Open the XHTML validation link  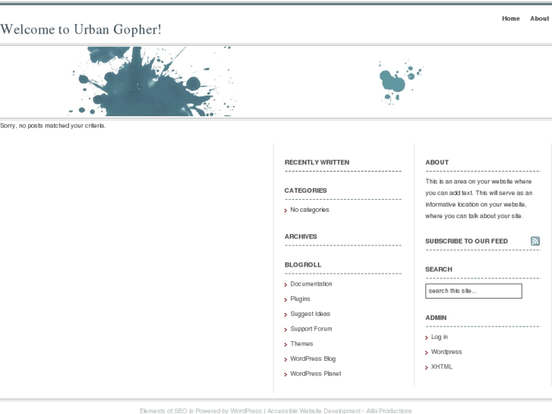click(x=442, y=367)
